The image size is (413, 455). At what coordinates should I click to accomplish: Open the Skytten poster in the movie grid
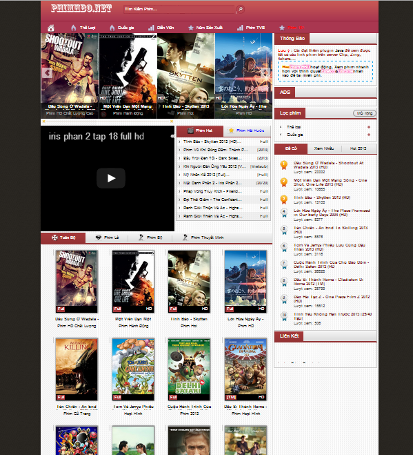point(189,281)
